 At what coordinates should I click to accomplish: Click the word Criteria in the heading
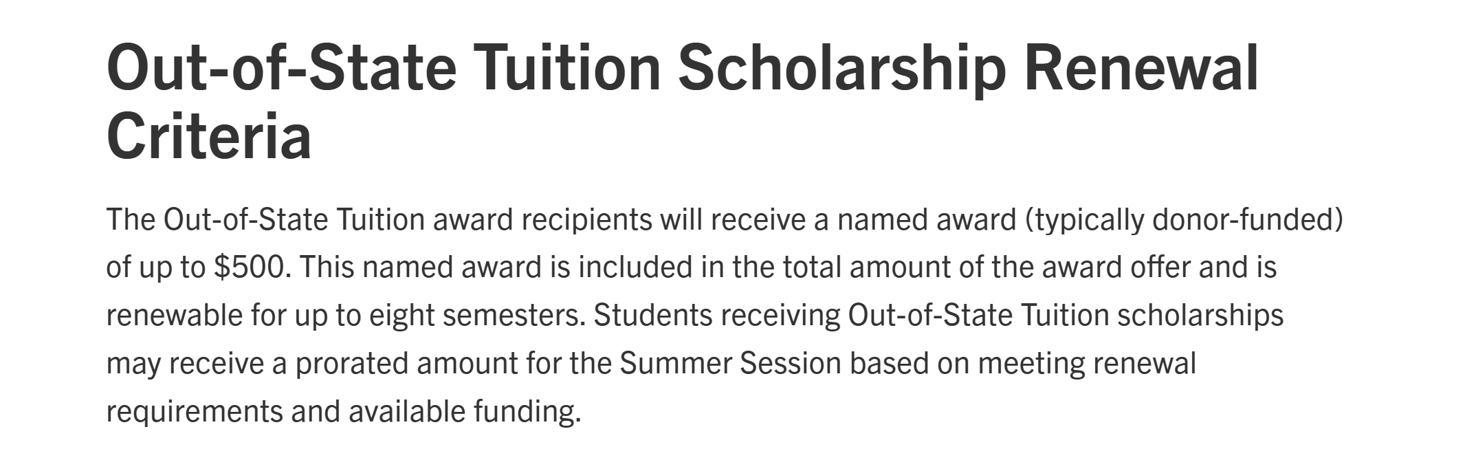pos(209,135)
